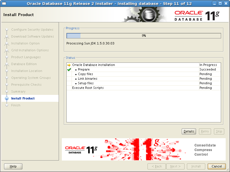Click the green checkmark beside Prepare
Viewport: 230px width, 172px height.
point(69,69)
